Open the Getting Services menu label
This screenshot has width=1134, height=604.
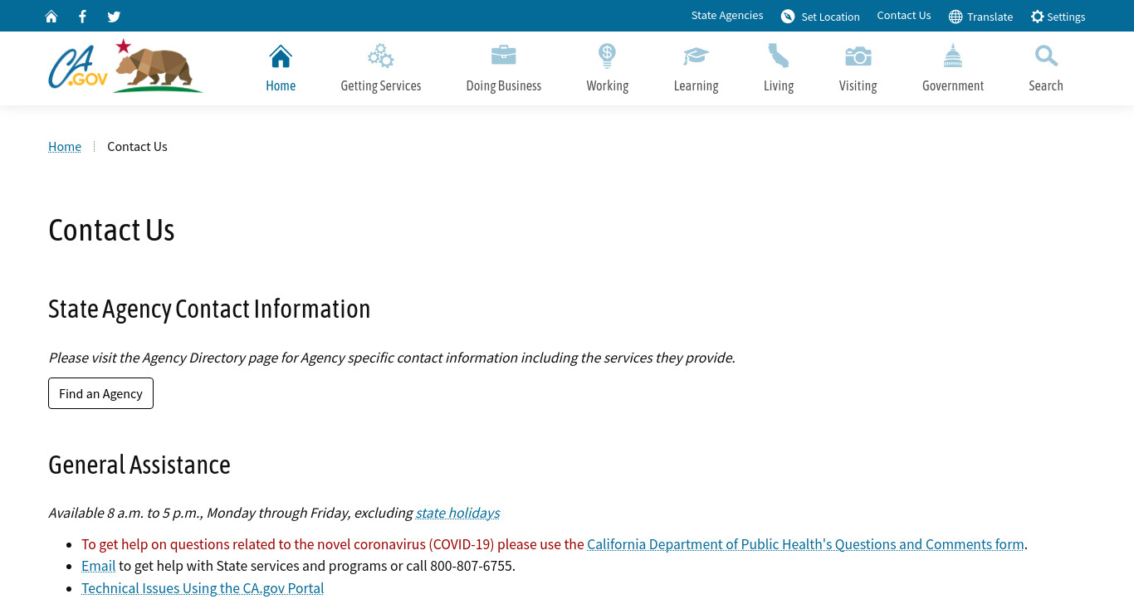tap(381, 85)
